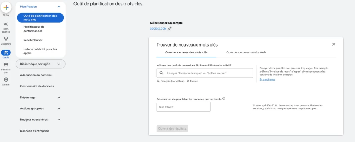Image resolution: width=355 pixels, height=142 pixels.
Task: Click the translate icon beside Français
Action: 158,81
